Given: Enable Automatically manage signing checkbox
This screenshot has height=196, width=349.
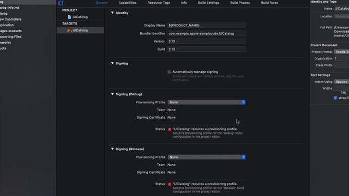Looking at the screenshot, I should pos(170,72).
